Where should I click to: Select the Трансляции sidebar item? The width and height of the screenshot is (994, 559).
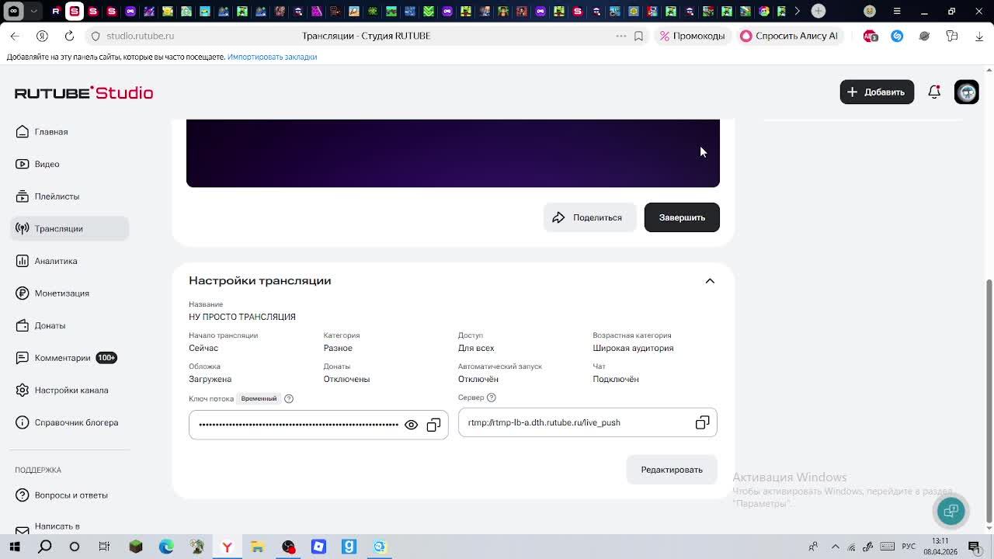(x=69, y=228)
